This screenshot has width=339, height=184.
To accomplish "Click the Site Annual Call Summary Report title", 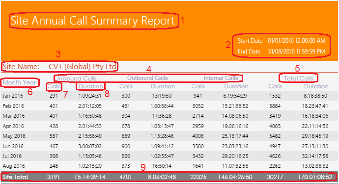I will (93, 21).
